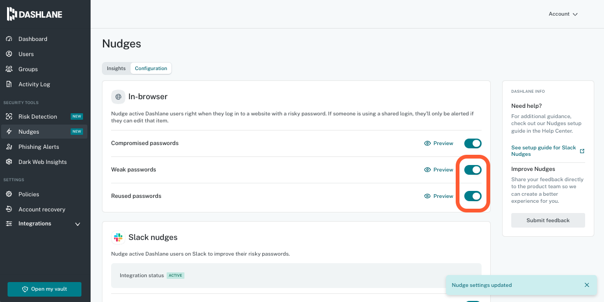604x302 pixels.
Task: Switch to the Insights tab
Action: tap(116, 68)
